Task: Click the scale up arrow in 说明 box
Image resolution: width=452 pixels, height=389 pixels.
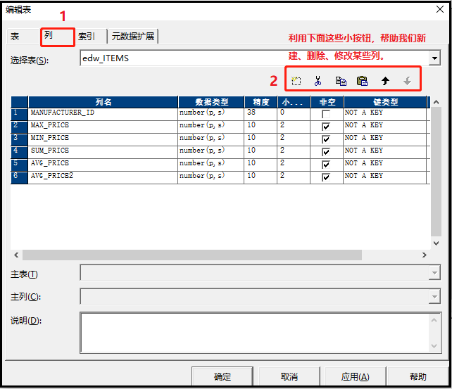Action: [x=434, y=320]
